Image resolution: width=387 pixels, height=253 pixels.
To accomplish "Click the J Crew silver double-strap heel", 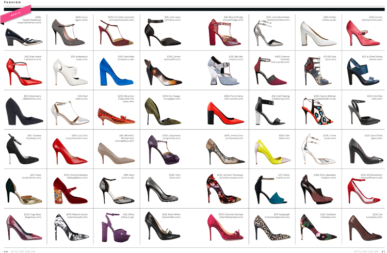I will [318, 149].
